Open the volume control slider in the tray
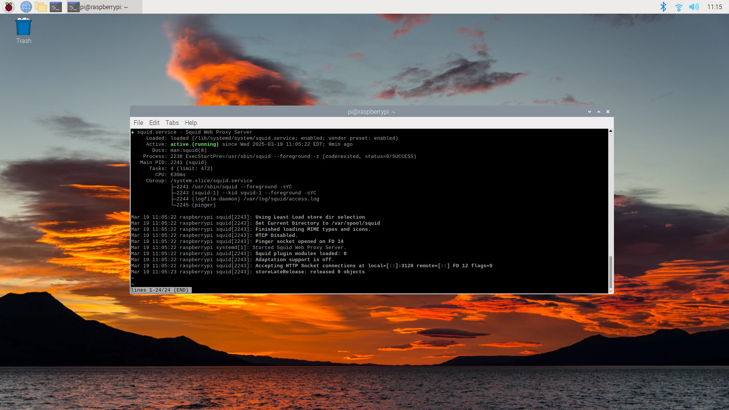The width and height of the screenshot is (729, 410). click(x=694, y=7)
